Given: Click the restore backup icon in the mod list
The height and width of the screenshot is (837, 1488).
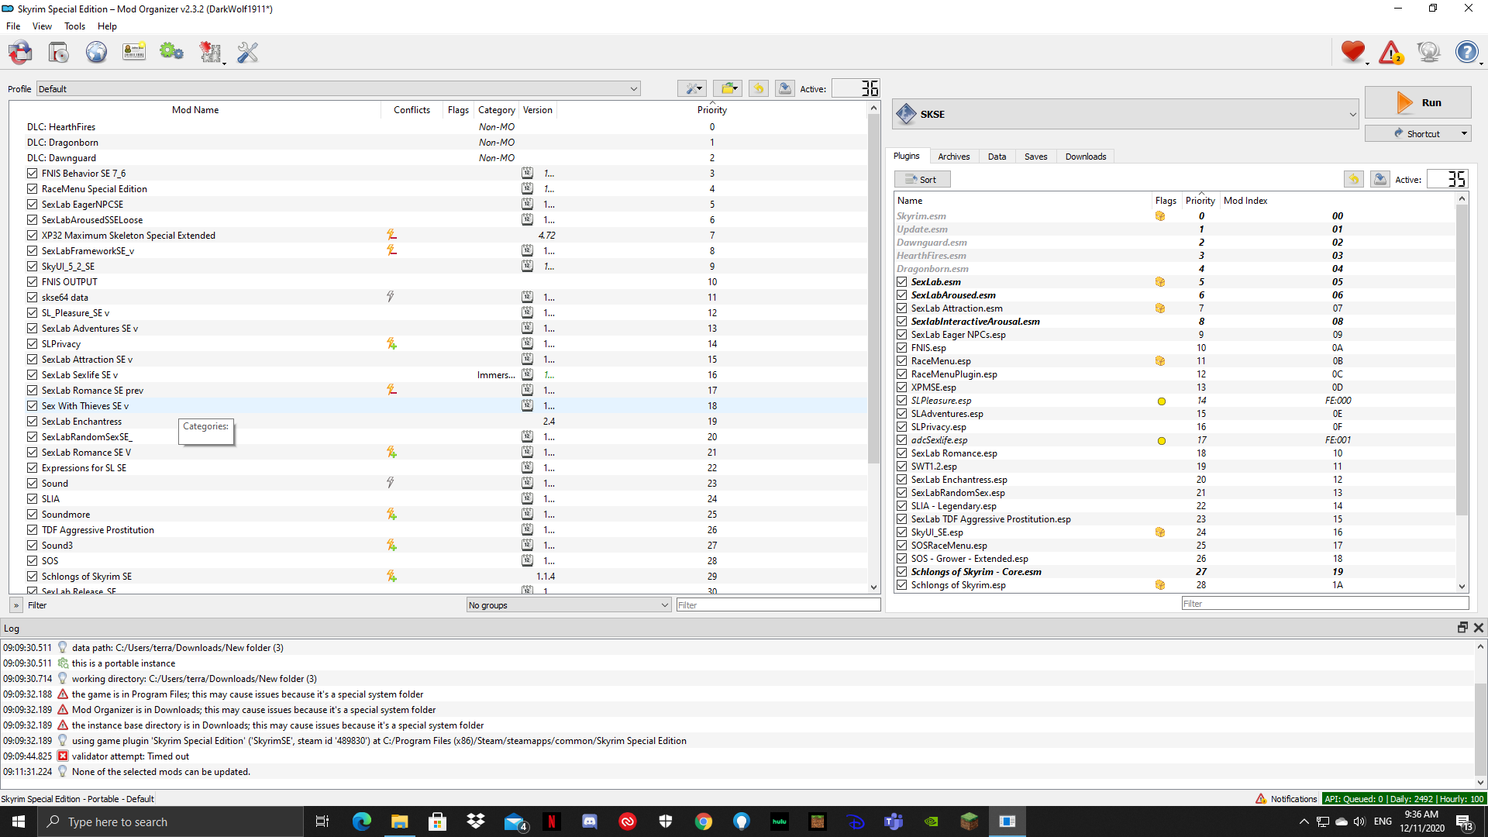Looking at the screenshot, I should (759, 88).
